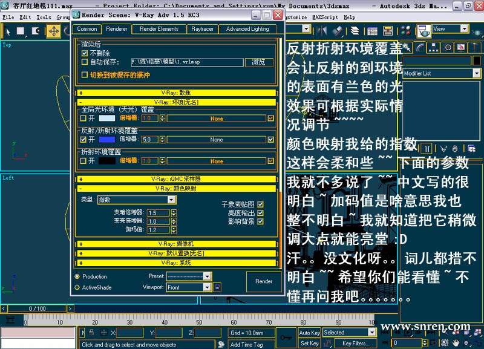484x349 pixels.
Task: Open the Selected key filter dropdown
Action: [x=349, y=332]
